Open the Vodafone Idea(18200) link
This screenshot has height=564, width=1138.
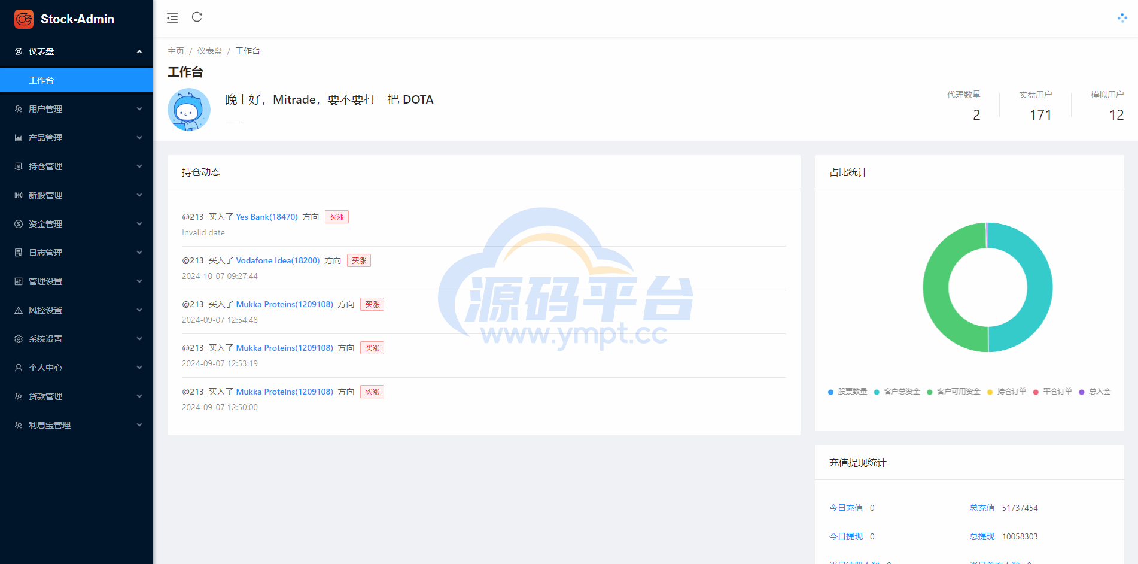(x=278, y=260)
